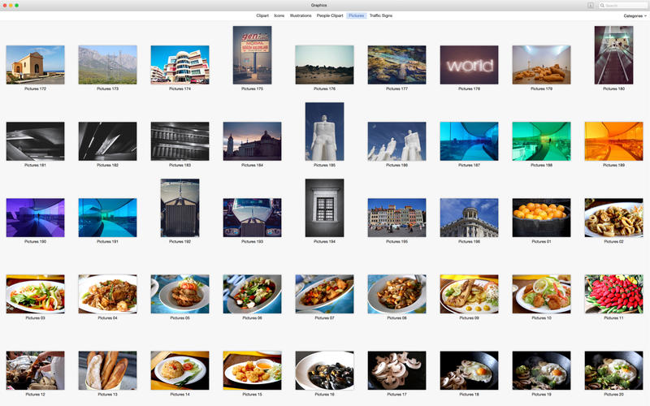Select the bowl of oranges Pictures 01
This screenshot has width=650, height=406.
coord(541,218)
